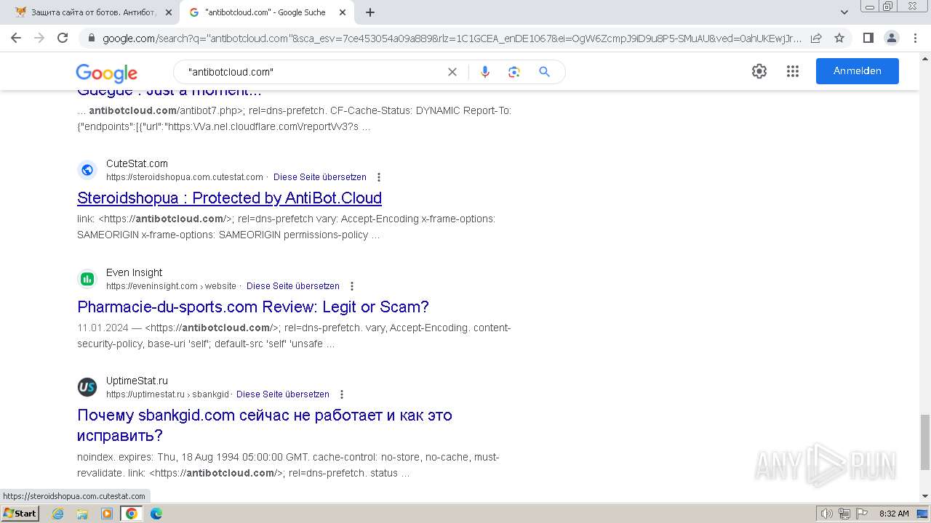Viewport: 931px width, 523px height.
Task: Go forward with the browser arrow
Action: 39,38
